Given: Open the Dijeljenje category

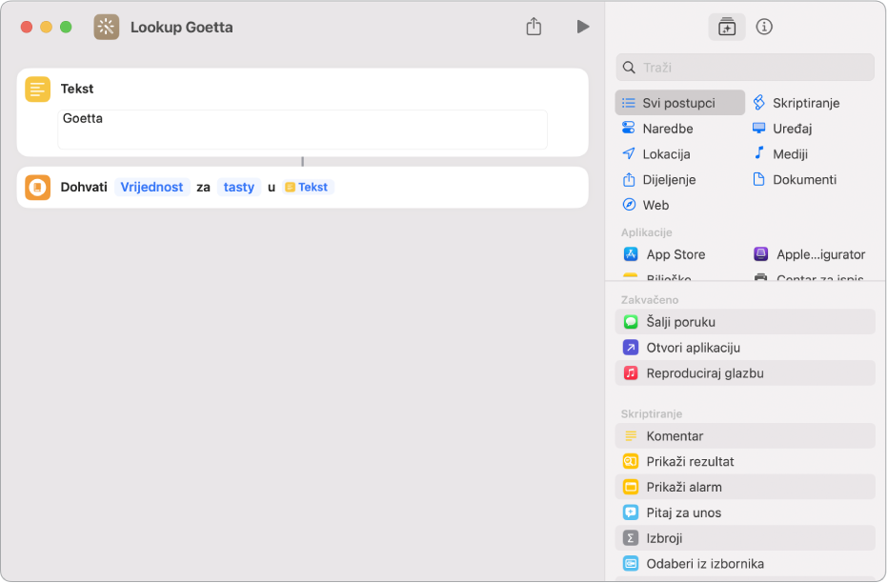Looking at the screenshot, I should click(659, 179).
